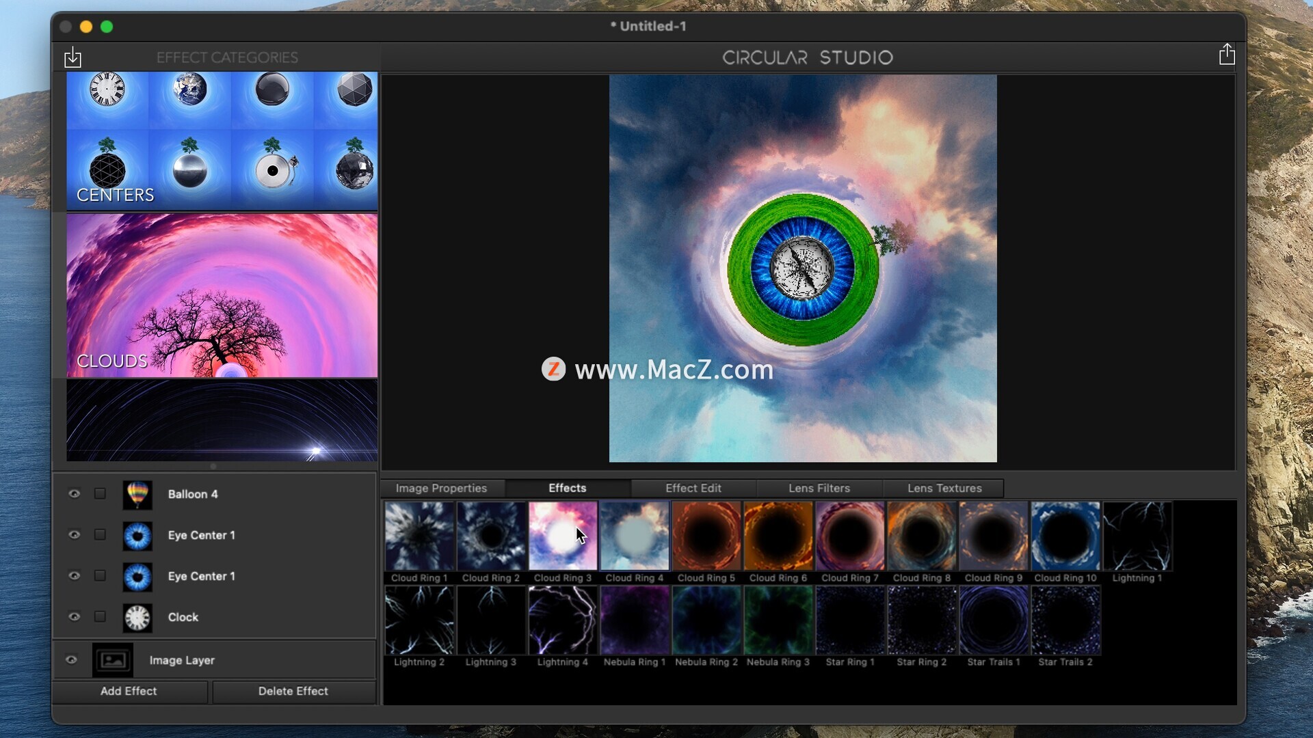
Task: Switch to the Effects tab
Action: click(x=568, y=488)
